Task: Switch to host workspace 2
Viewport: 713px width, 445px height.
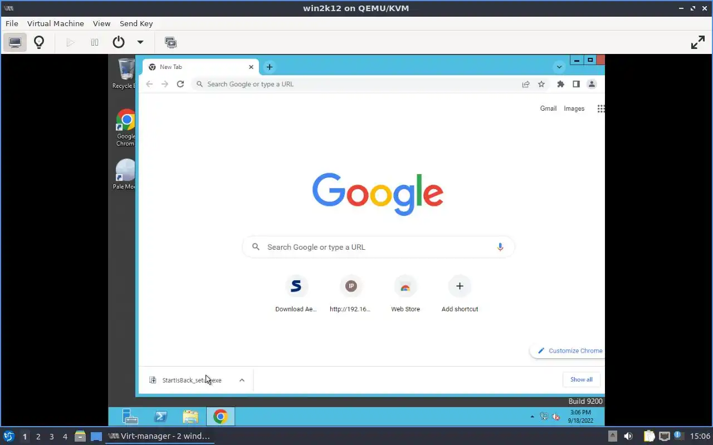Action: [x=38, y=437]
